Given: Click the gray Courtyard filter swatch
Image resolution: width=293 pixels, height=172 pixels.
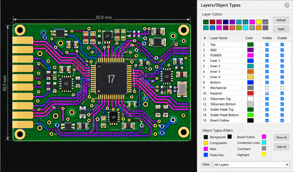Looking at the screenshot, I should [264, 148].
